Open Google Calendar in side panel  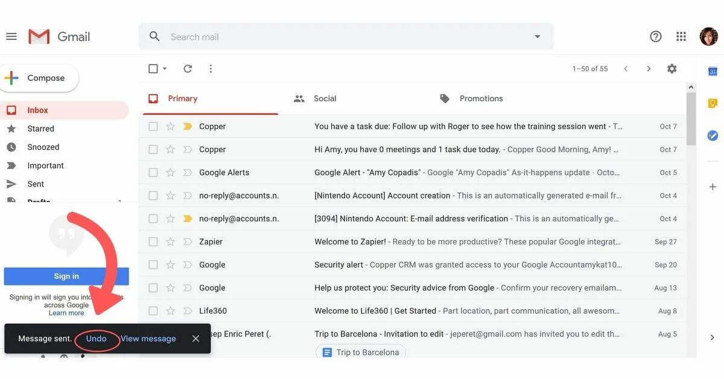(x=713, y=71)
